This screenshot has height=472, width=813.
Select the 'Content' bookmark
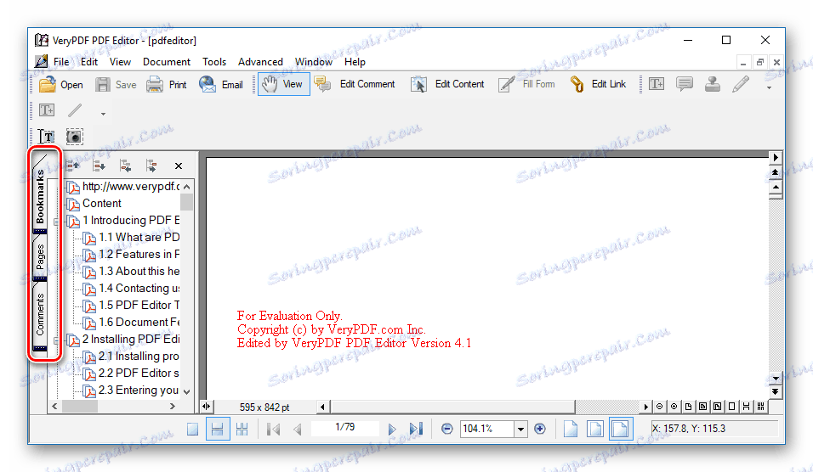[x=102, y=204]
